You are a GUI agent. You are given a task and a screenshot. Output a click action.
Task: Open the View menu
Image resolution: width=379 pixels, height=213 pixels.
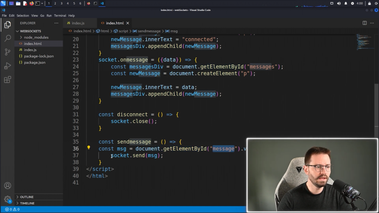[34, 16]
